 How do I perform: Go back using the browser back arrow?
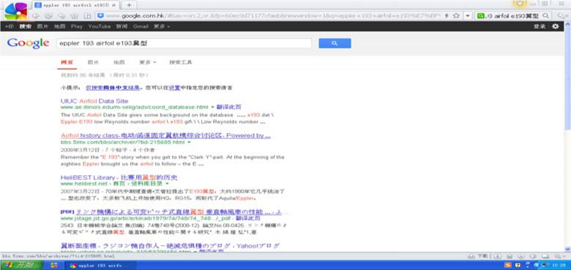click(36, 16)
